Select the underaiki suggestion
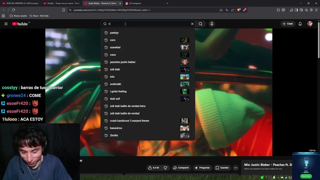Viewport: 320px width, 180px height. point(147,84)
